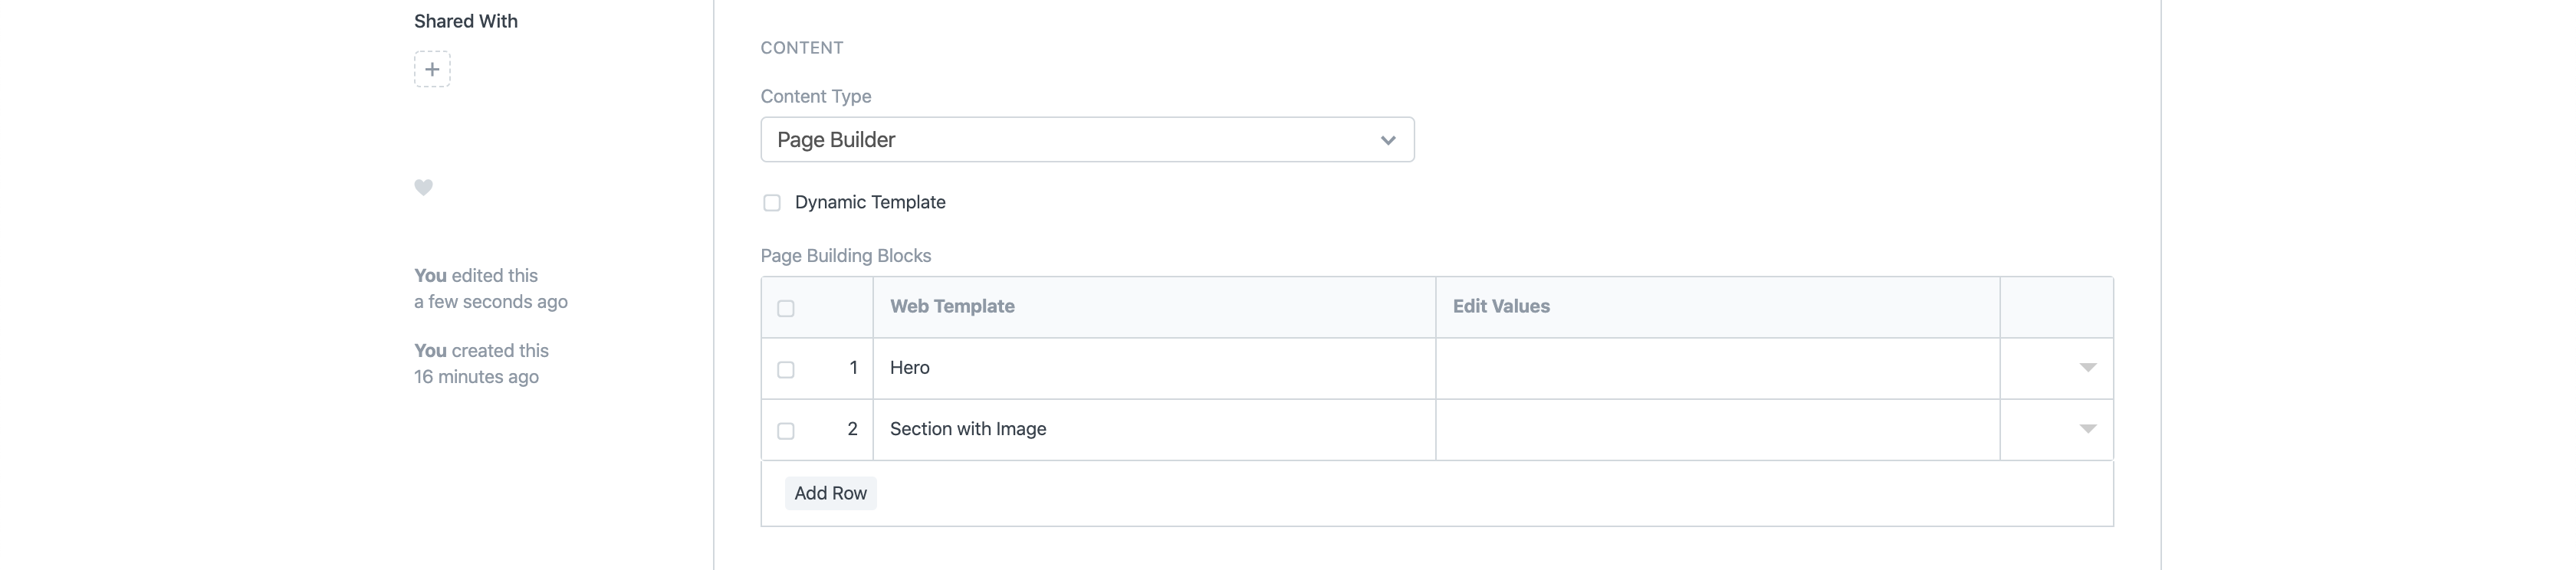Click the Add Row button

tap(830, 493)
